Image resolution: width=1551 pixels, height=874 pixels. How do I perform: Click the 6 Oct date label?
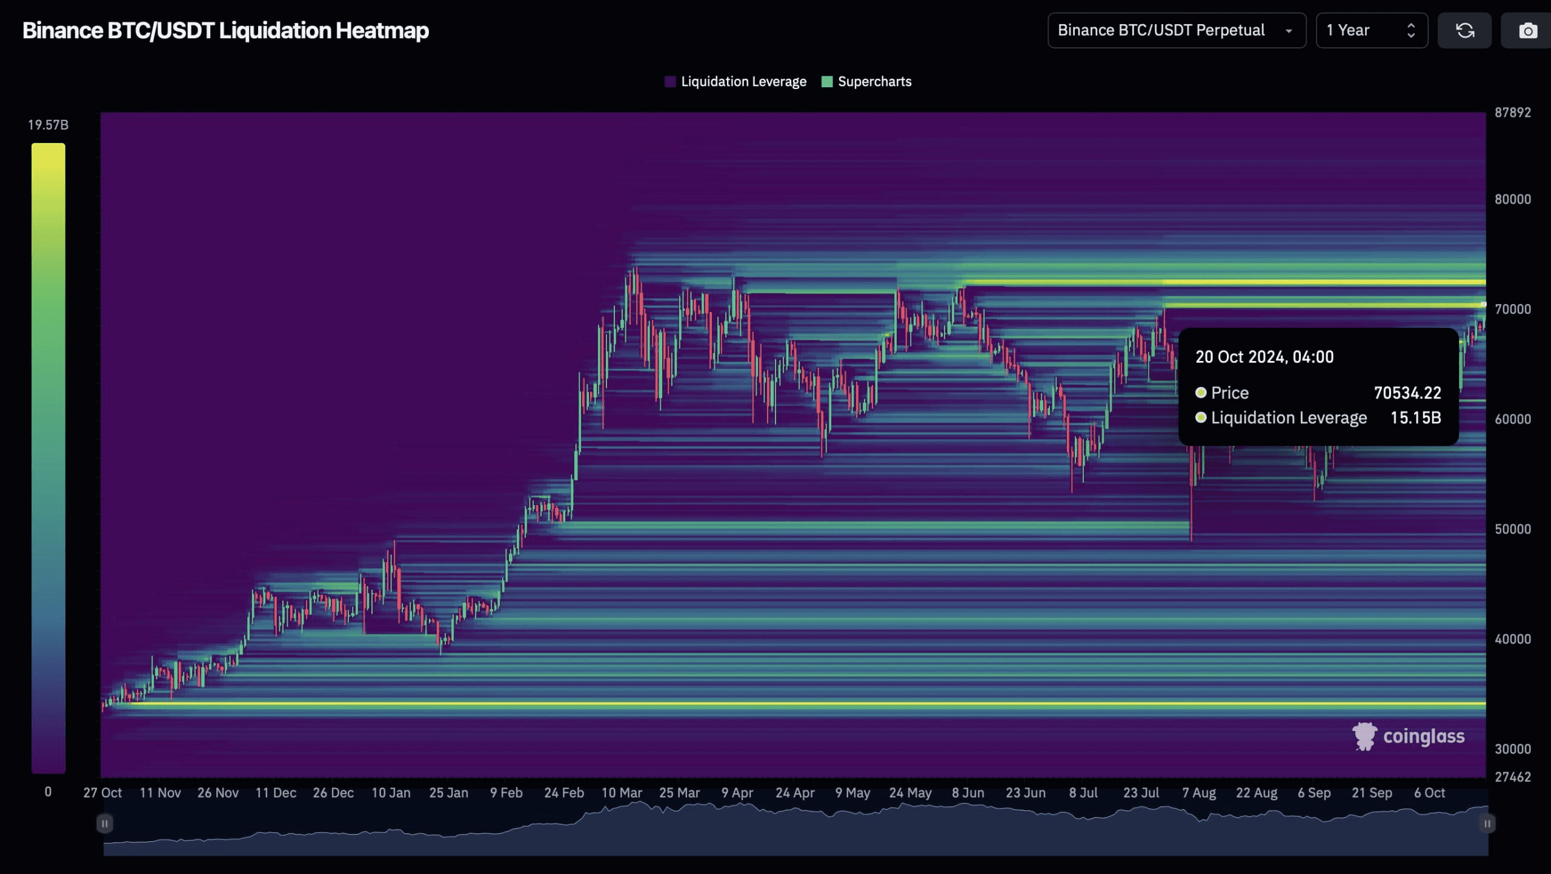pos(1430,793)
